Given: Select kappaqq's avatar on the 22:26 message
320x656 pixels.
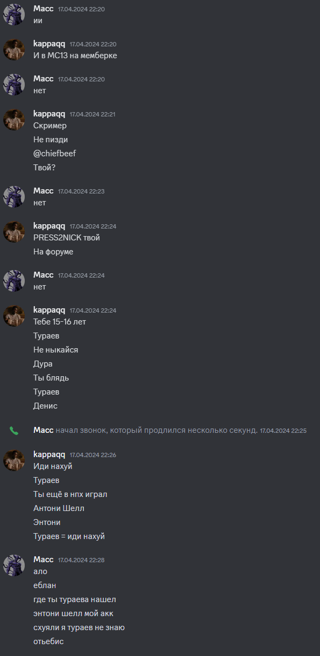Looking at the screenshot, I should pos(14,460).
